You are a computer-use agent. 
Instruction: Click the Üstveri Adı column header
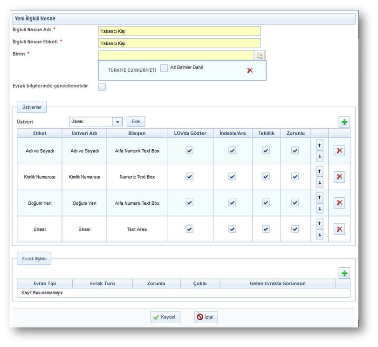[x=84, y=133]
